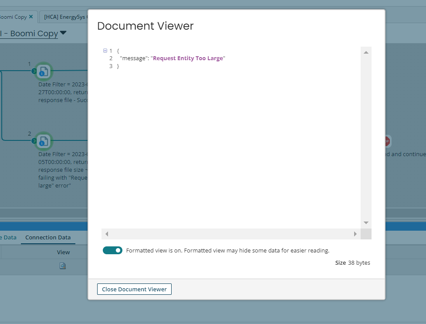
Task: Click the Close Document Viewer button
Action: [x=134, y=289]
